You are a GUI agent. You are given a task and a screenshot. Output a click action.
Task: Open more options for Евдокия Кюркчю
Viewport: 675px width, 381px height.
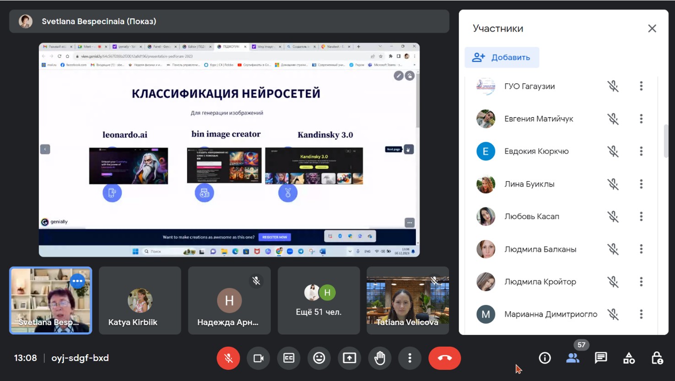pyautogui.click(x=641, y=151)
